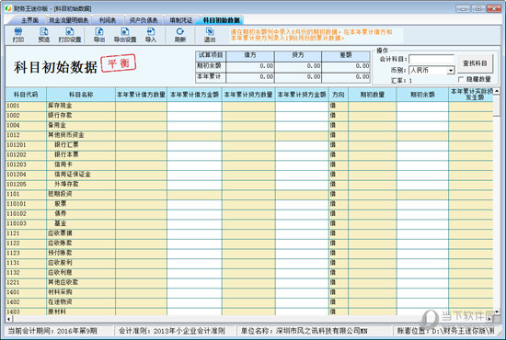Click the 期初余额 column header
The height and width of the screenshot is (340, 506).
click(422, 95)
